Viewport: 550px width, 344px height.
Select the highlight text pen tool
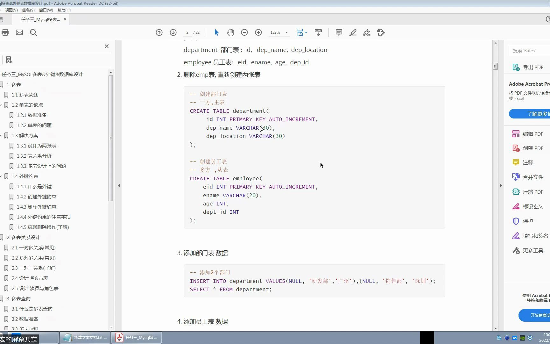pyautogui.click(x=353, y=32)
